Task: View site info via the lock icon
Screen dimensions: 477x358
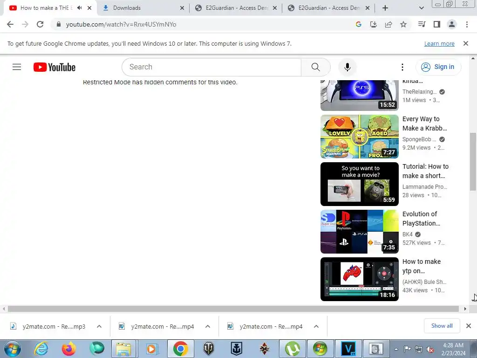Action: coord(58,24)
